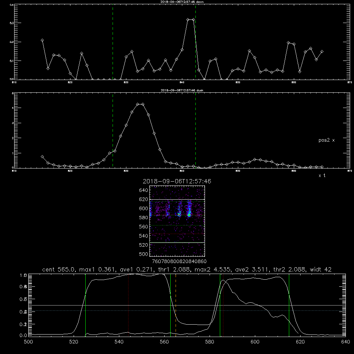The width and height of the screenshot is (354, 354).
Task: Click the '540' label on the bottom plot x-axis
Action: click(x=119, y=342)
